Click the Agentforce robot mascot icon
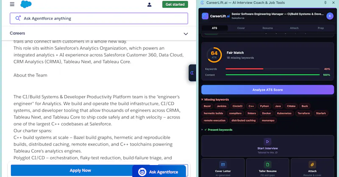339x177 pixels. pyautogui.click(x=142, y=172)
